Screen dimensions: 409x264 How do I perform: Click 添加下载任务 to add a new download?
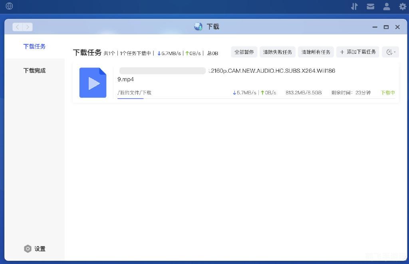point(358,52)
